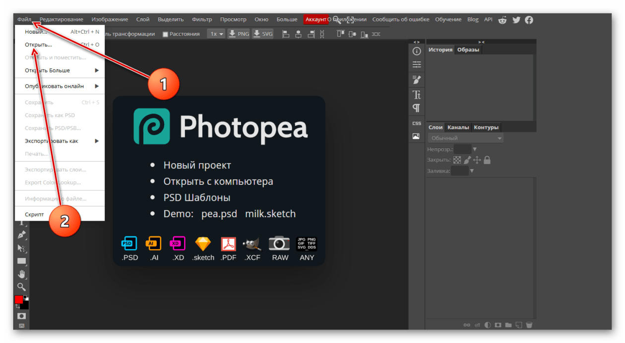Toggle lock transparent pixels checkerboard icon

[457, 160]
